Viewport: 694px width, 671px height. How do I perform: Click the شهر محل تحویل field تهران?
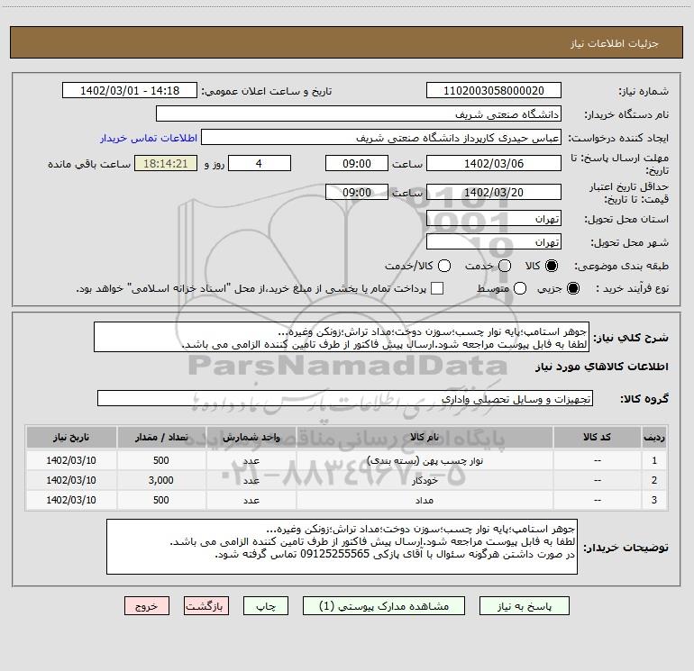pos(494,242)
